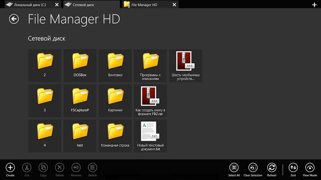Close the Локальный диск (C:) tab
This screenshot has width=321, height=180.
[57, 5]
